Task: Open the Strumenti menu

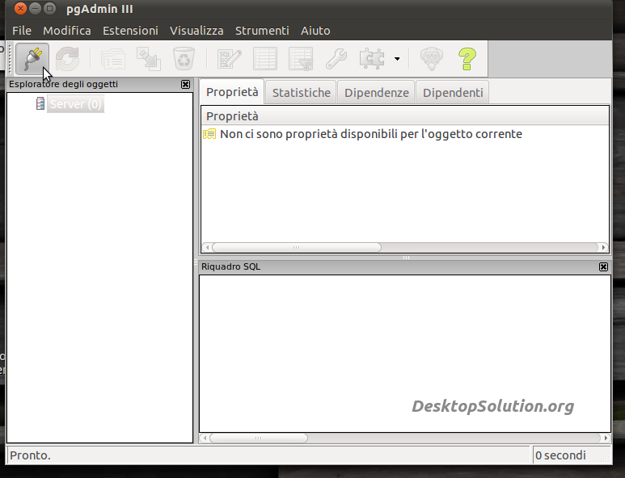Action: point(262,31)
